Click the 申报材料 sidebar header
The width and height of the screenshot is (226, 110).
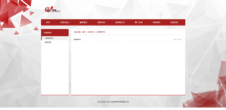55,33
